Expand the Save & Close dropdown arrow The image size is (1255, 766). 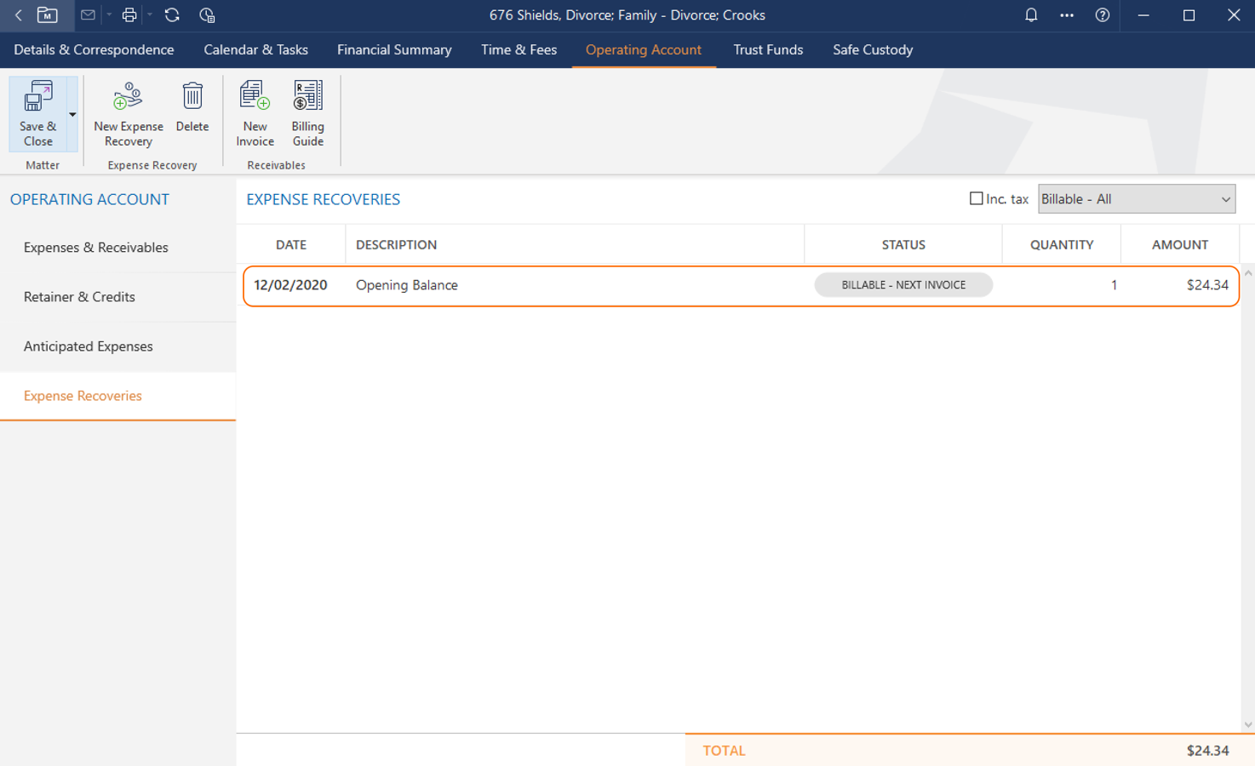click(72, 115)
